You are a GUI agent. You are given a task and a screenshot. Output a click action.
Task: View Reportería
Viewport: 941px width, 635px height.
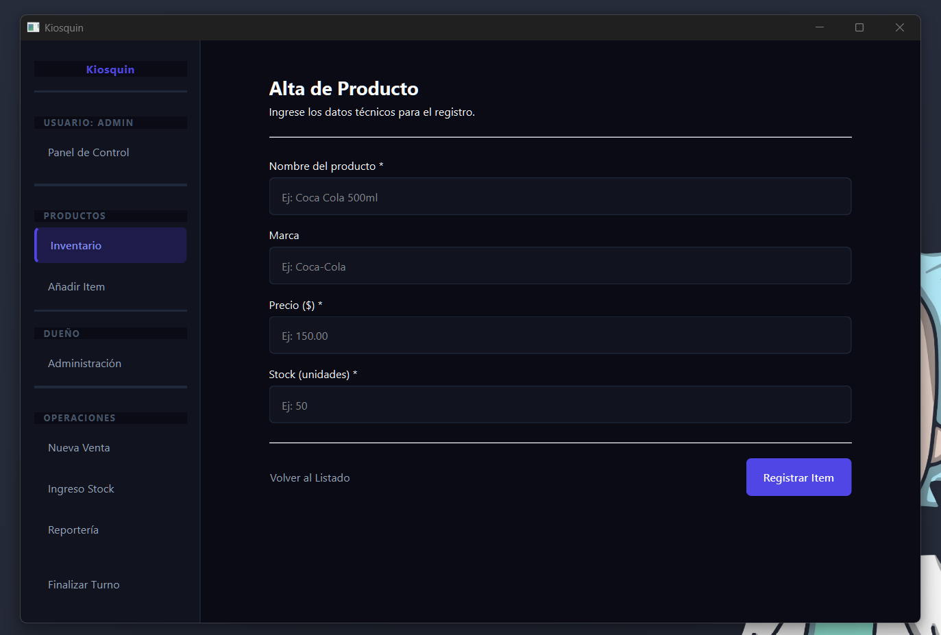click(x=73, y=530)
